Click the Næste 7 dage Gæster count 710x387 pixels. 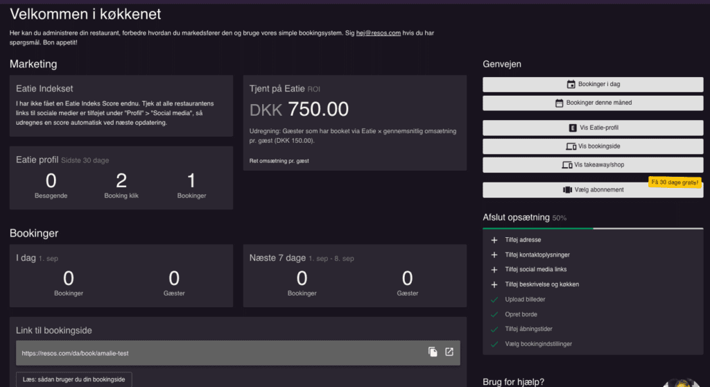407,278
